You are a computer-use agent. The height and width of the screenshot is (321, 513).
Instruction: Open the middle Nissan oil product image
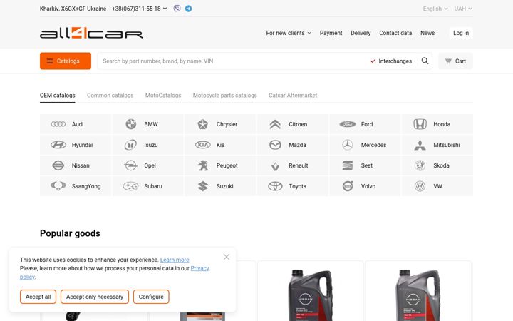point(311,294)
